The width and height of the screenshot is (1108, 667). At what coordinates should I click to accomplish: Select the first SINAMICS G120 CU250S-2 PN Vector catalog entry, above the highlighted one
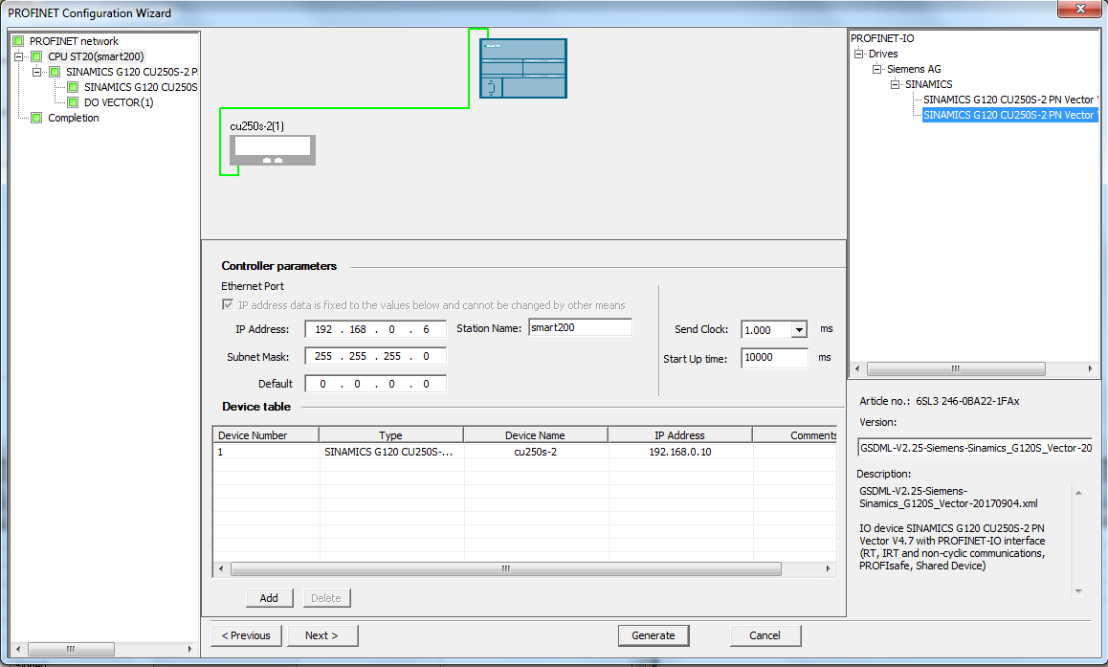click(x=1009, y=100)
